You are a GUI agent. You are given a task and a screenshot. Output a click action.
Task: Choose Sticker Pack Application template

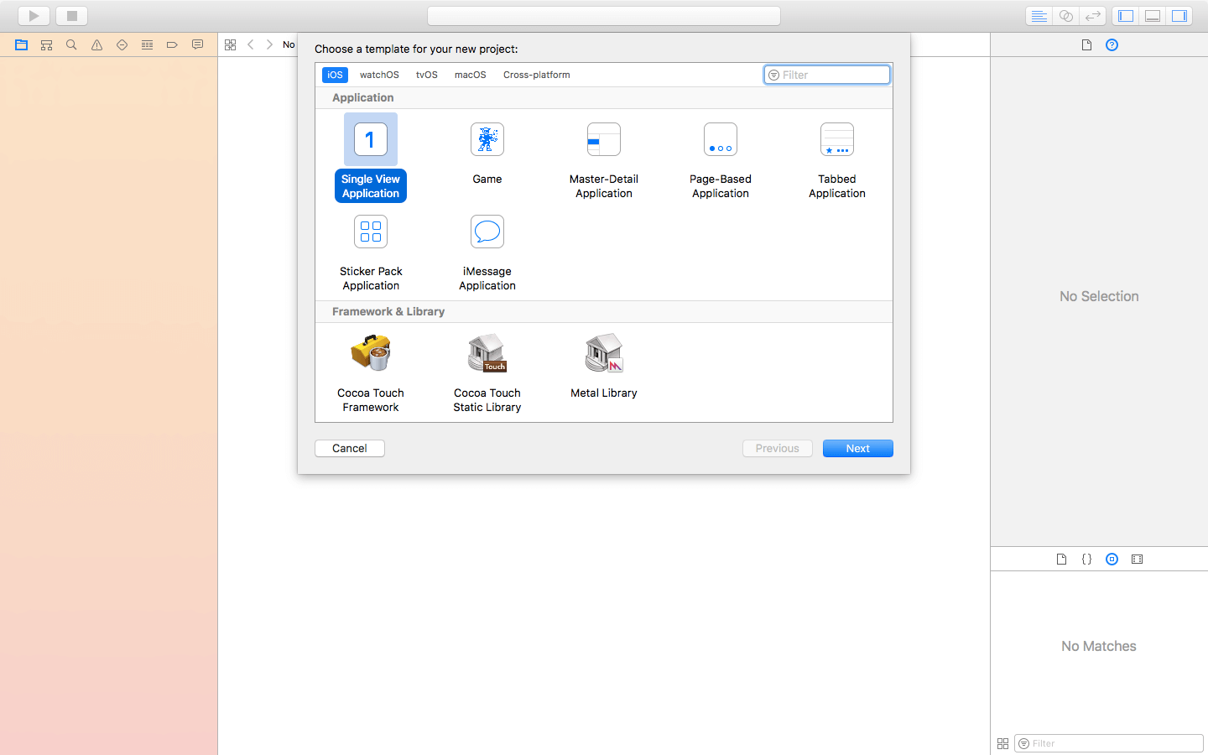pyautogui.click(x=371, y=252)
